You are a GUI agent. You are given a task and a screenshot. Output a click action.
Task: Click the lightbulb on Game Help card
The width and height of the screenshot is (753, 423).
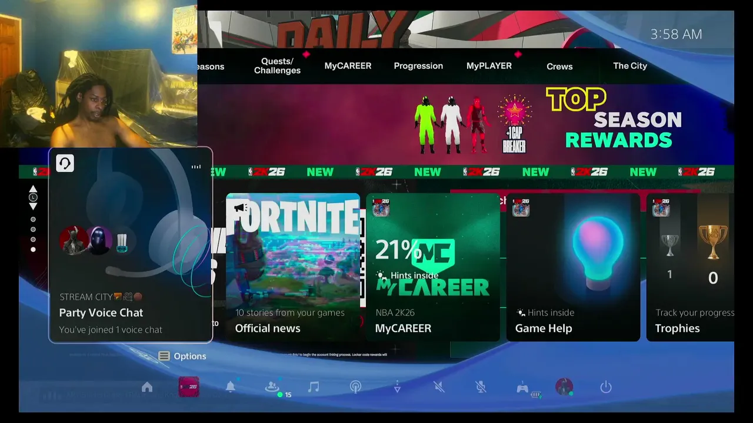tap(598, 253)
